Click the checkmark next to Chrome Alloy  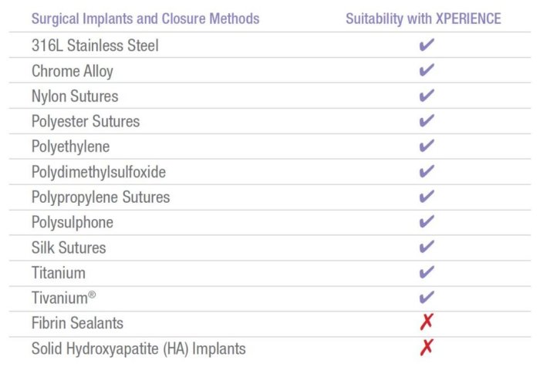427,71
